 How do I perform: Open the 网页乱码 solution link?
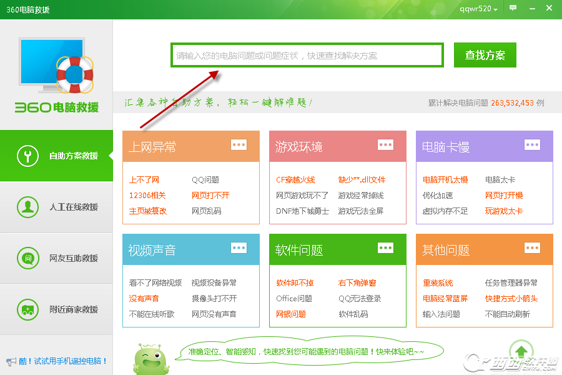pyautogui.click(x=207, y=211)
